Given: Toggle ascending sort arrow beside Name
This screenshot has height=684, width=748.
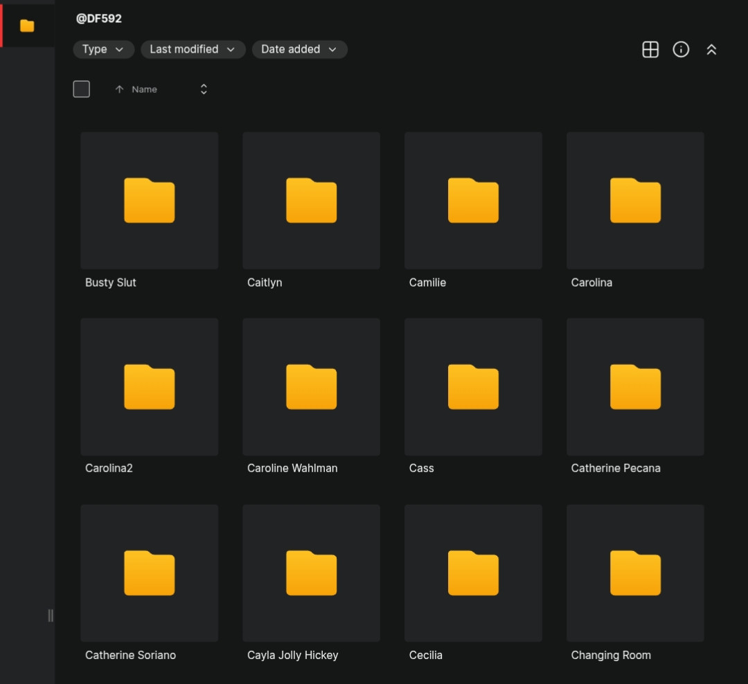Looking at the screenshot, I should 119,89.
